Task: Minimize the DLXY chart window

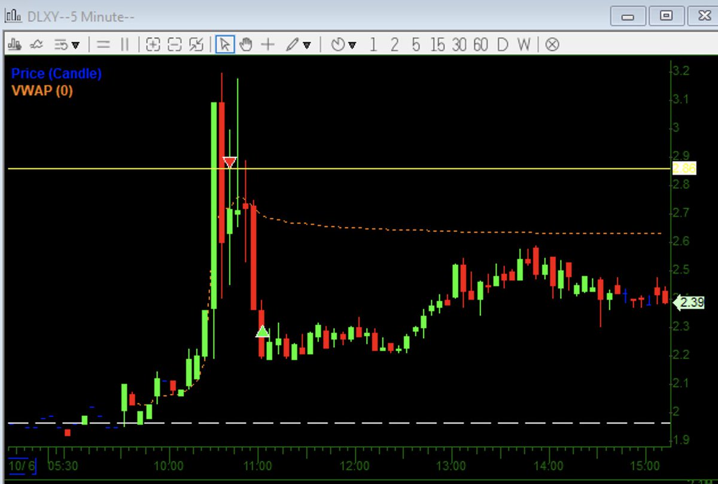Action: pyautogui.click(x=628, y=16)
